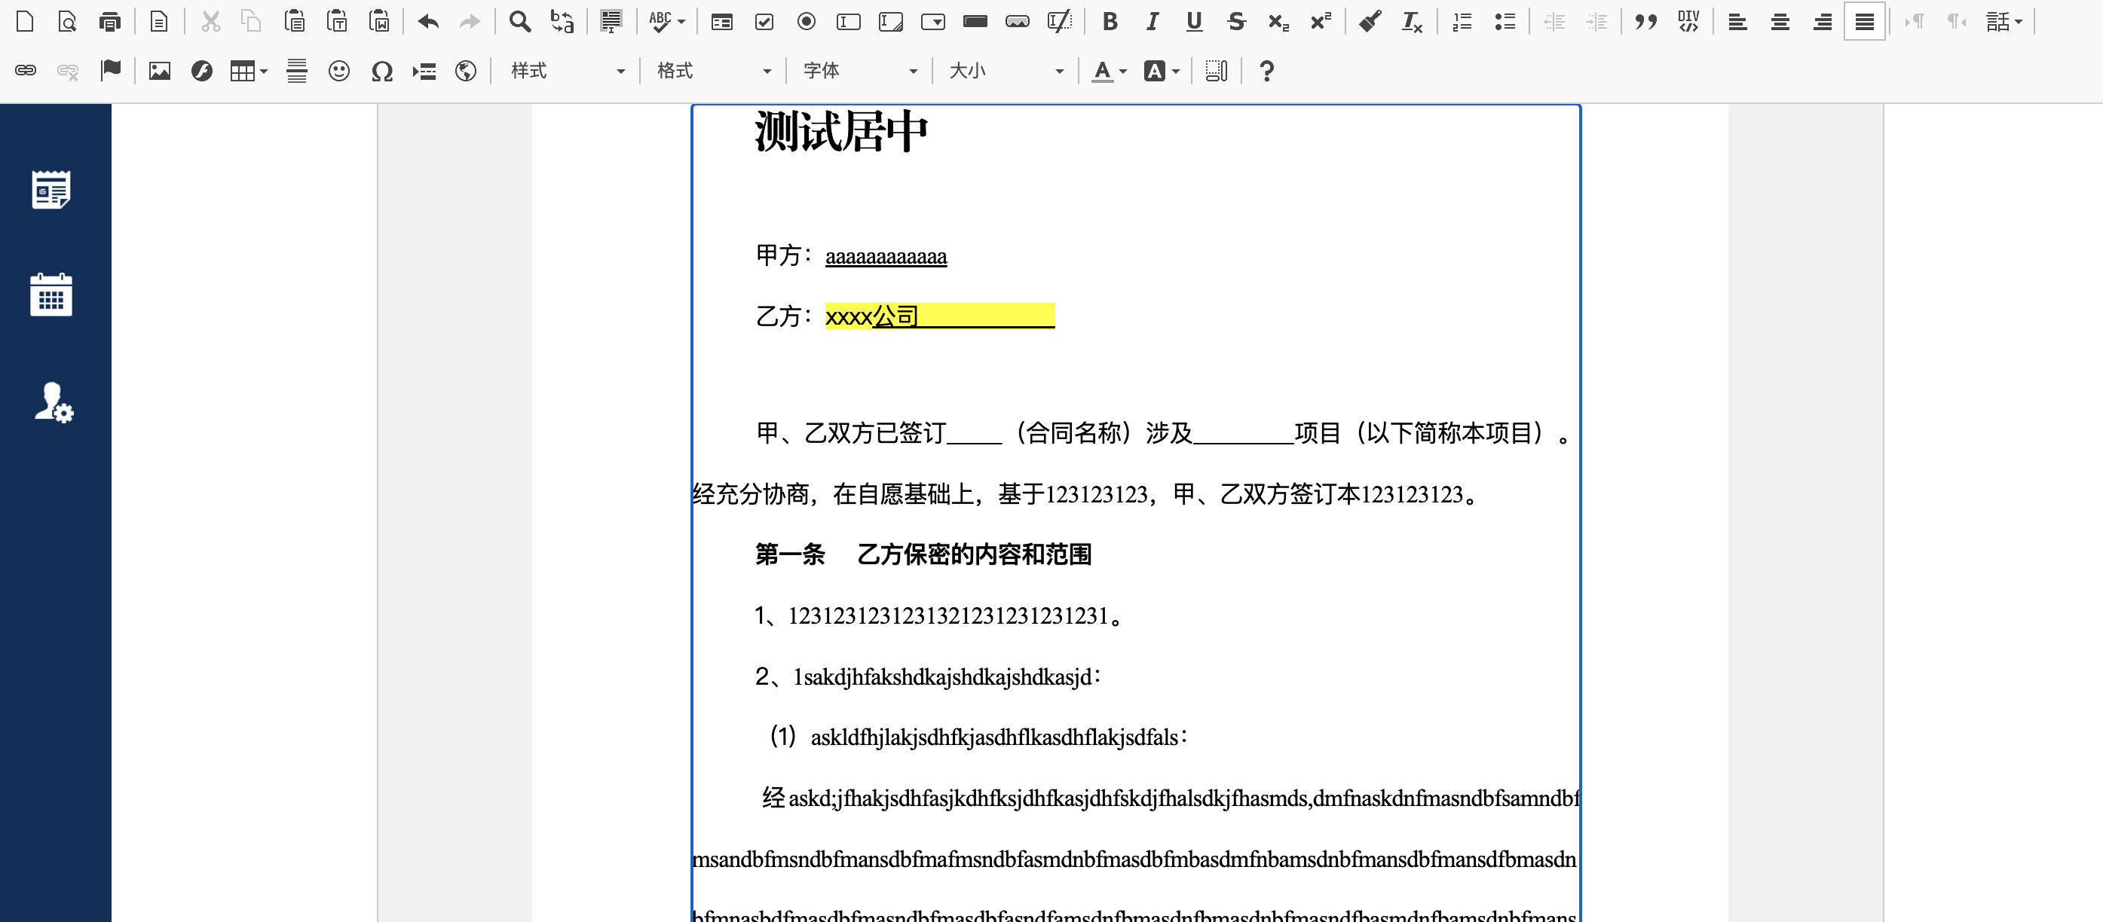
Task: Click the Remove Format icon
Action: [x=1412, y=22]
